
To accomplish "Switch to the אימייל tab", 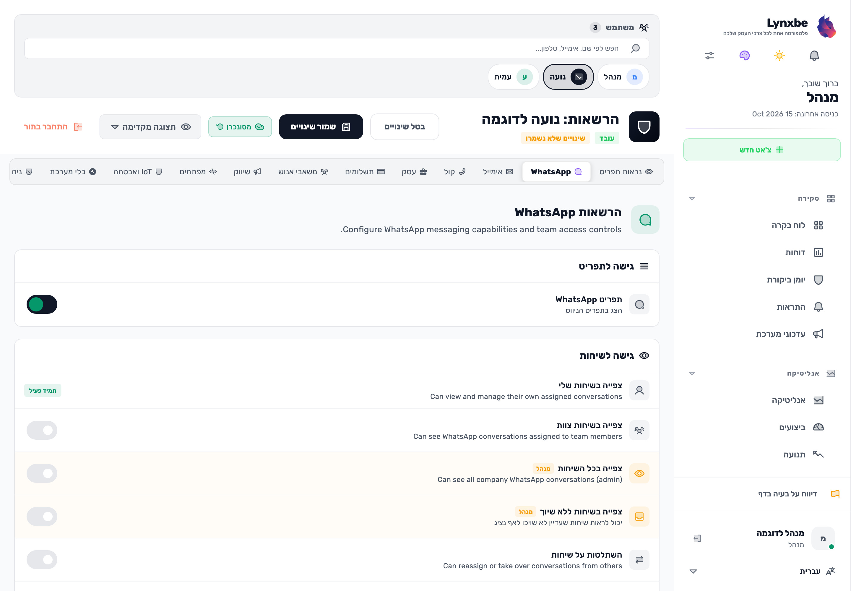I will (498, 172).
